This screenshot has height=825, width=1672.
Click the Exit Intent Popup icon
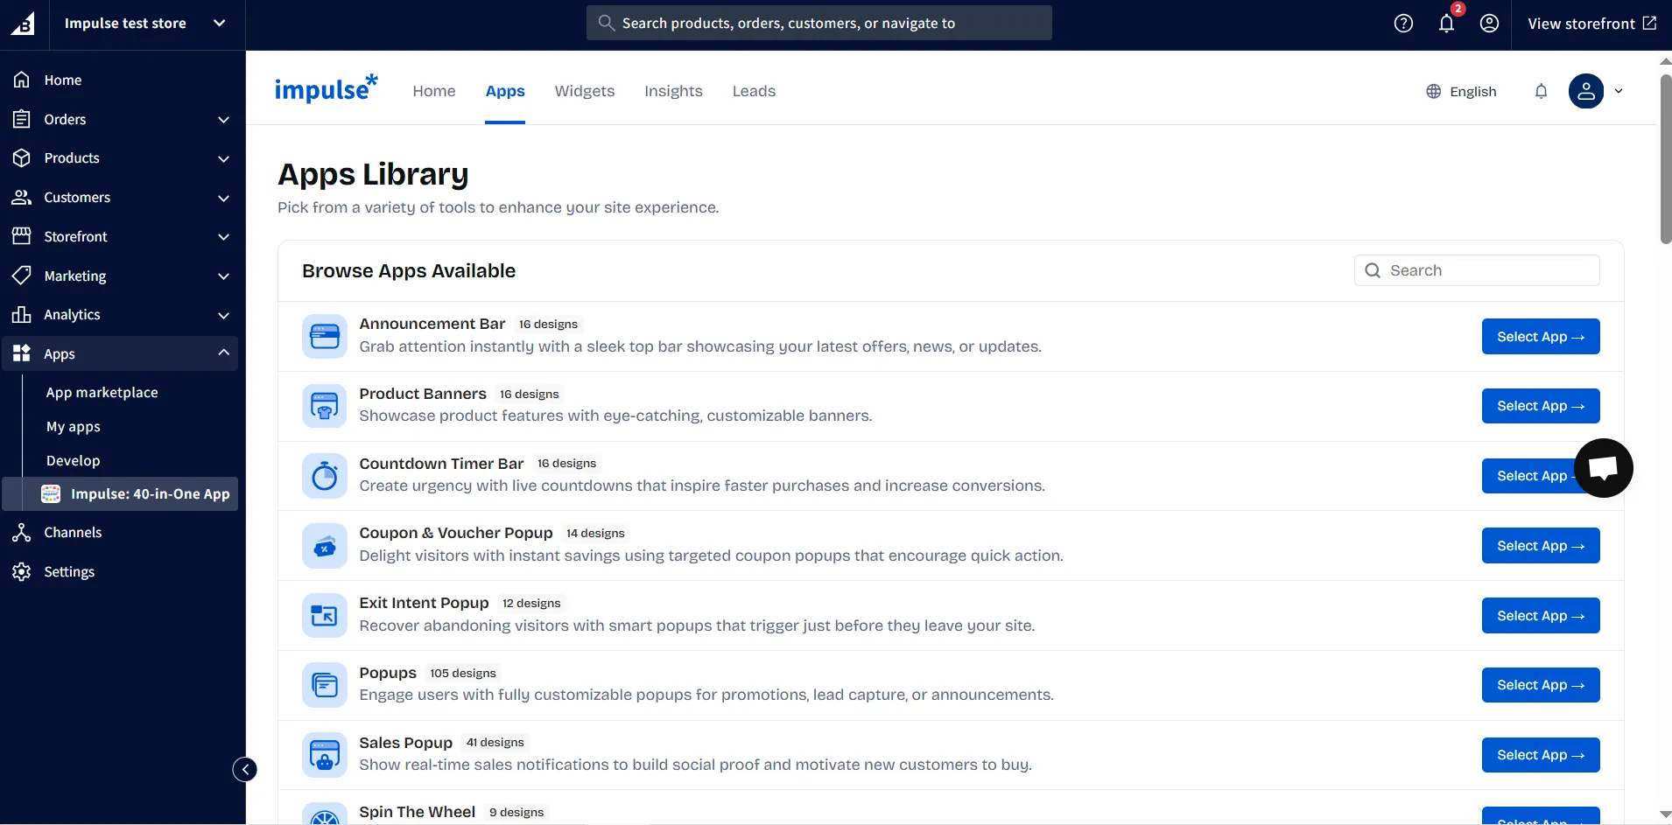(x=325, y=616)
